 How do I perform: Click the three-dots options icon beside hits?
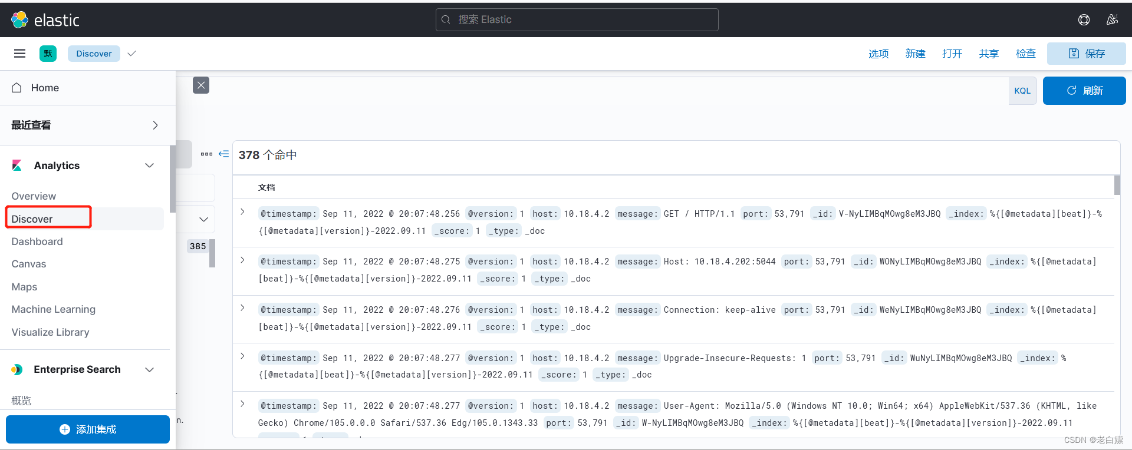point(206,154)
